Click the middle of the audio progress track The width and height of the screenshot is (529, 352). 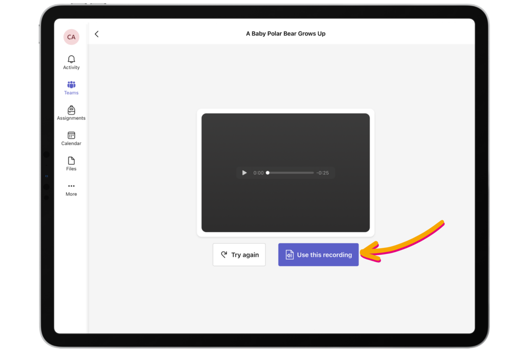click(x=291, y=173)
